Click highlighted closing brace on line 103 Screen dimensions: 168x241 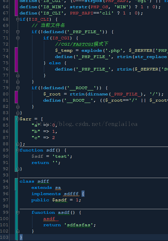pos(21,237)
